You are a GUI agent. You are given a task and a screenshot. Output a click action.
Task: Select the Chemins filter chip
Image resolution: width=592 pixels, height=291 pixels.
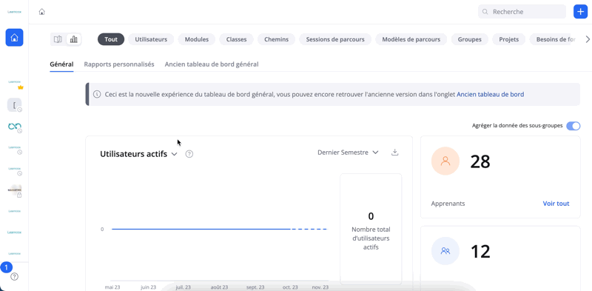[276, 39]
